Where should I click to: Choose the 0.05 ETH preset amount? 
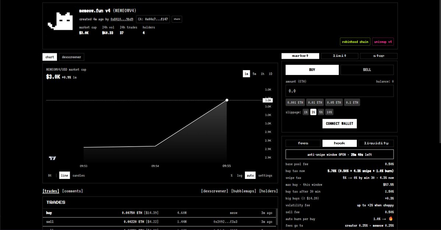334,103
